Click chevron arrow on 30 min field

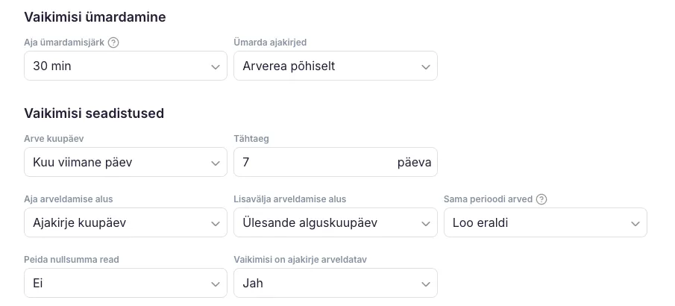(x=216, y=66)
